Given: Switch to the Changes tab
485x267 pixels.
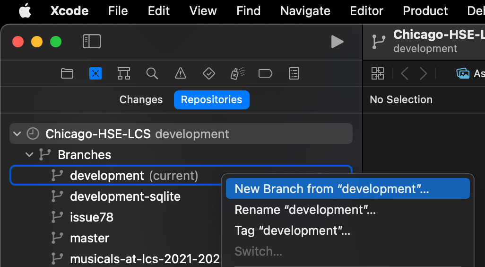Looking at the screenshot, I should click(x=141, y=100).
